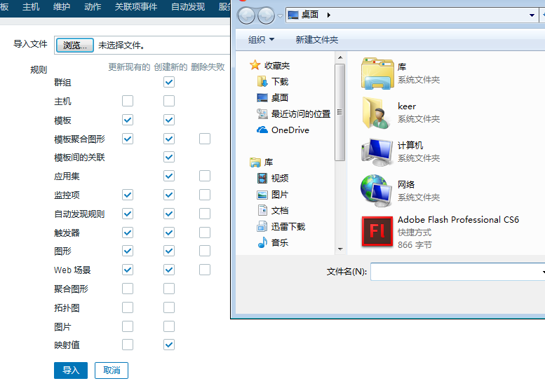Click the 下载 downloads folder icon
Screen dimensions: 545x381
click(x=262, y=81)
